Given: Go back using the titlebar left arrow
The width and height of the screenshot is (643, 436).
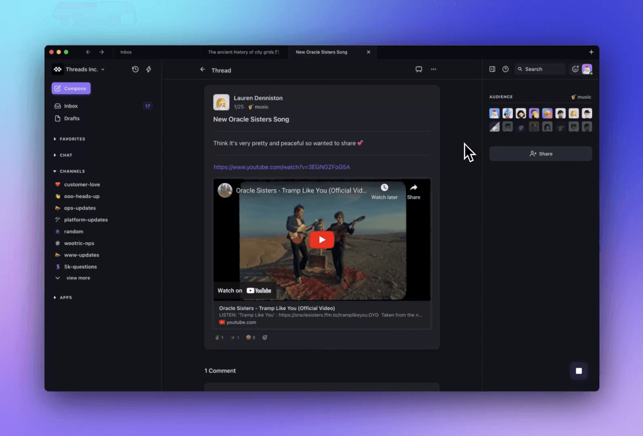Looking at the screenshot, I should 88,52.
